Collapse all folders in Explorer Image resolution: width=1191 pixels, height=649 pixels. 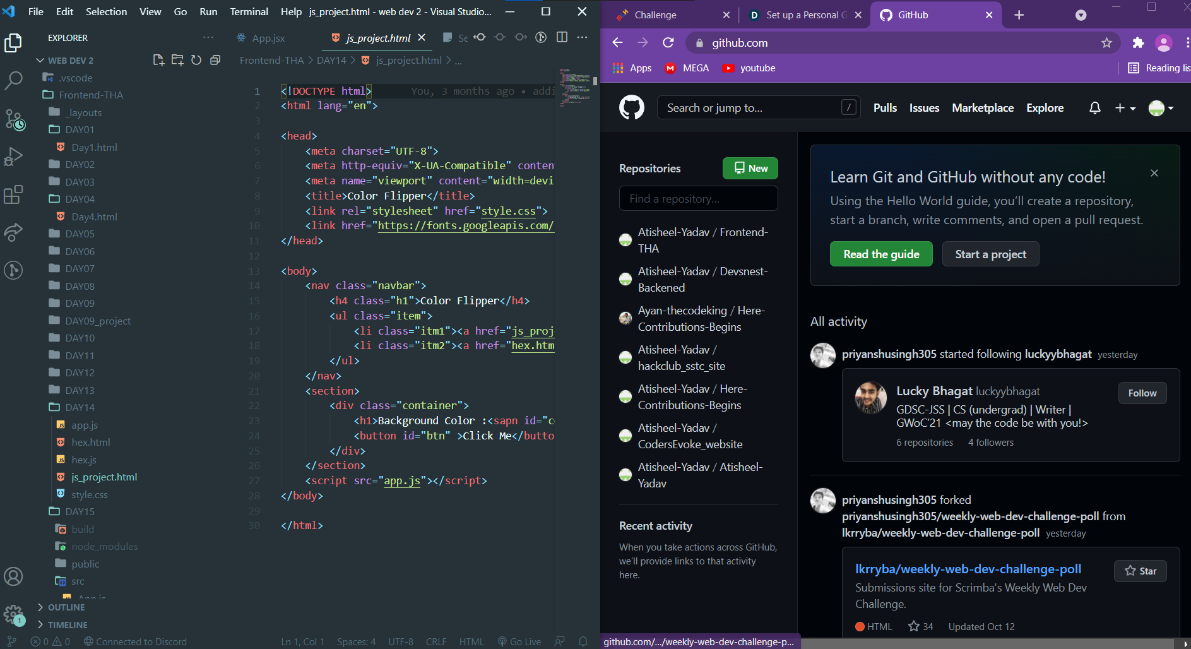coord(215,60)
